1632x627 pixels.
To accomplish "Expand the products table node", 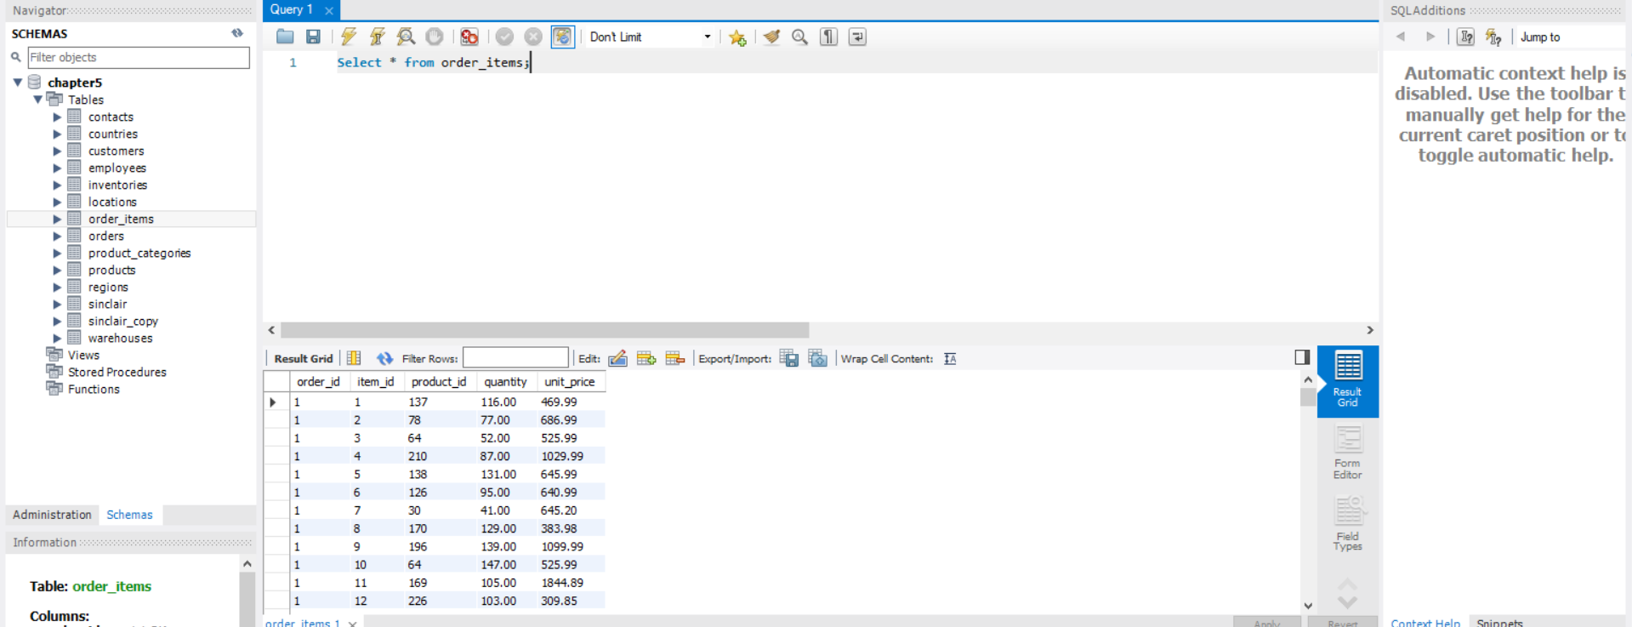I will pyautogui.click(x=57, y=270).
